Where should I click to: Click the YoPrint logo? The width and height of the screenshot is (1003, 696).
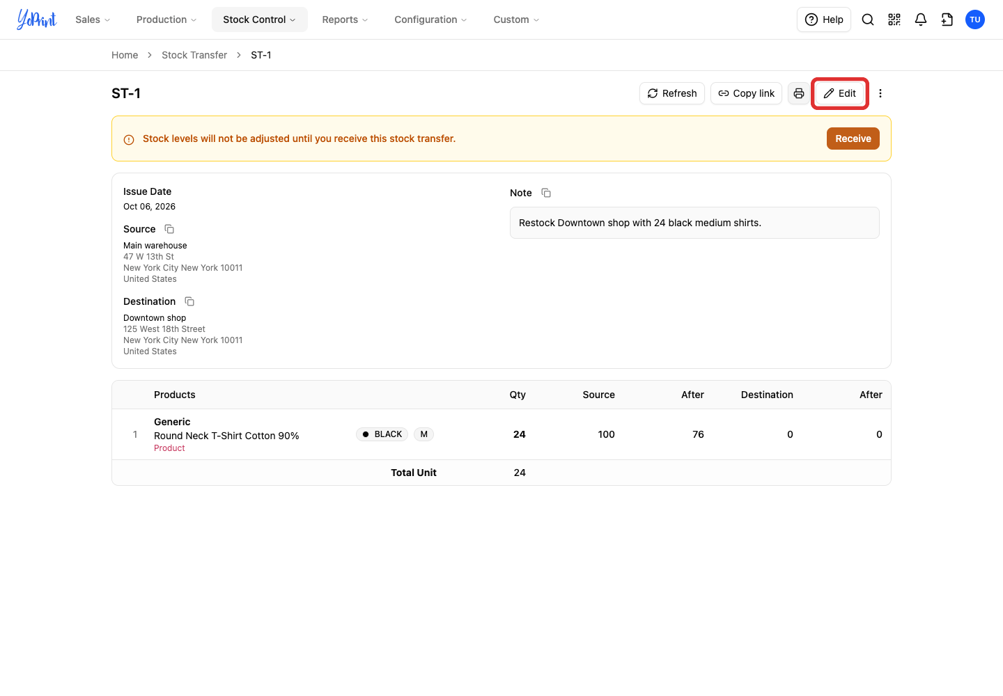(37, 19)
